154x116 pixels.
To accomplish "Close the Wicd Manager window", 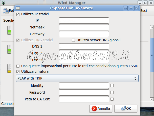I will [x=151, y=3].
